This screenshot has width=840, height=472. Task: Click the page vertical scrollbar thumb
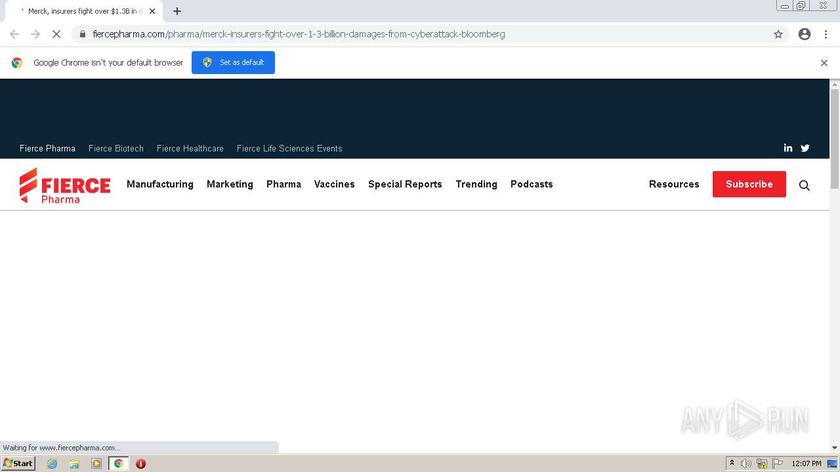pos(835,138)
